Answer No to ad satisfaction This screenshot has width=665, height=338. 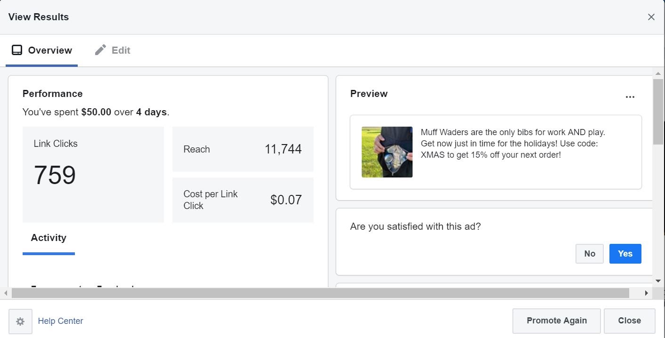[589, 254]
